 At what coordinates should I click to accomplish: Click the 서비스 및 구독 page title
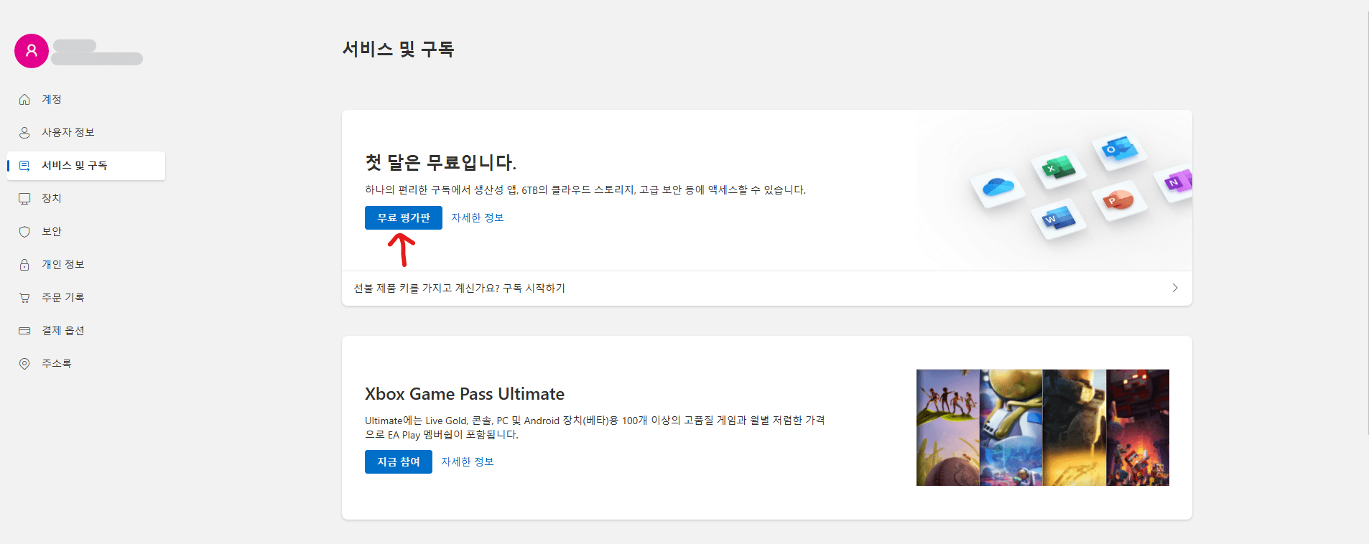(399, 50)
